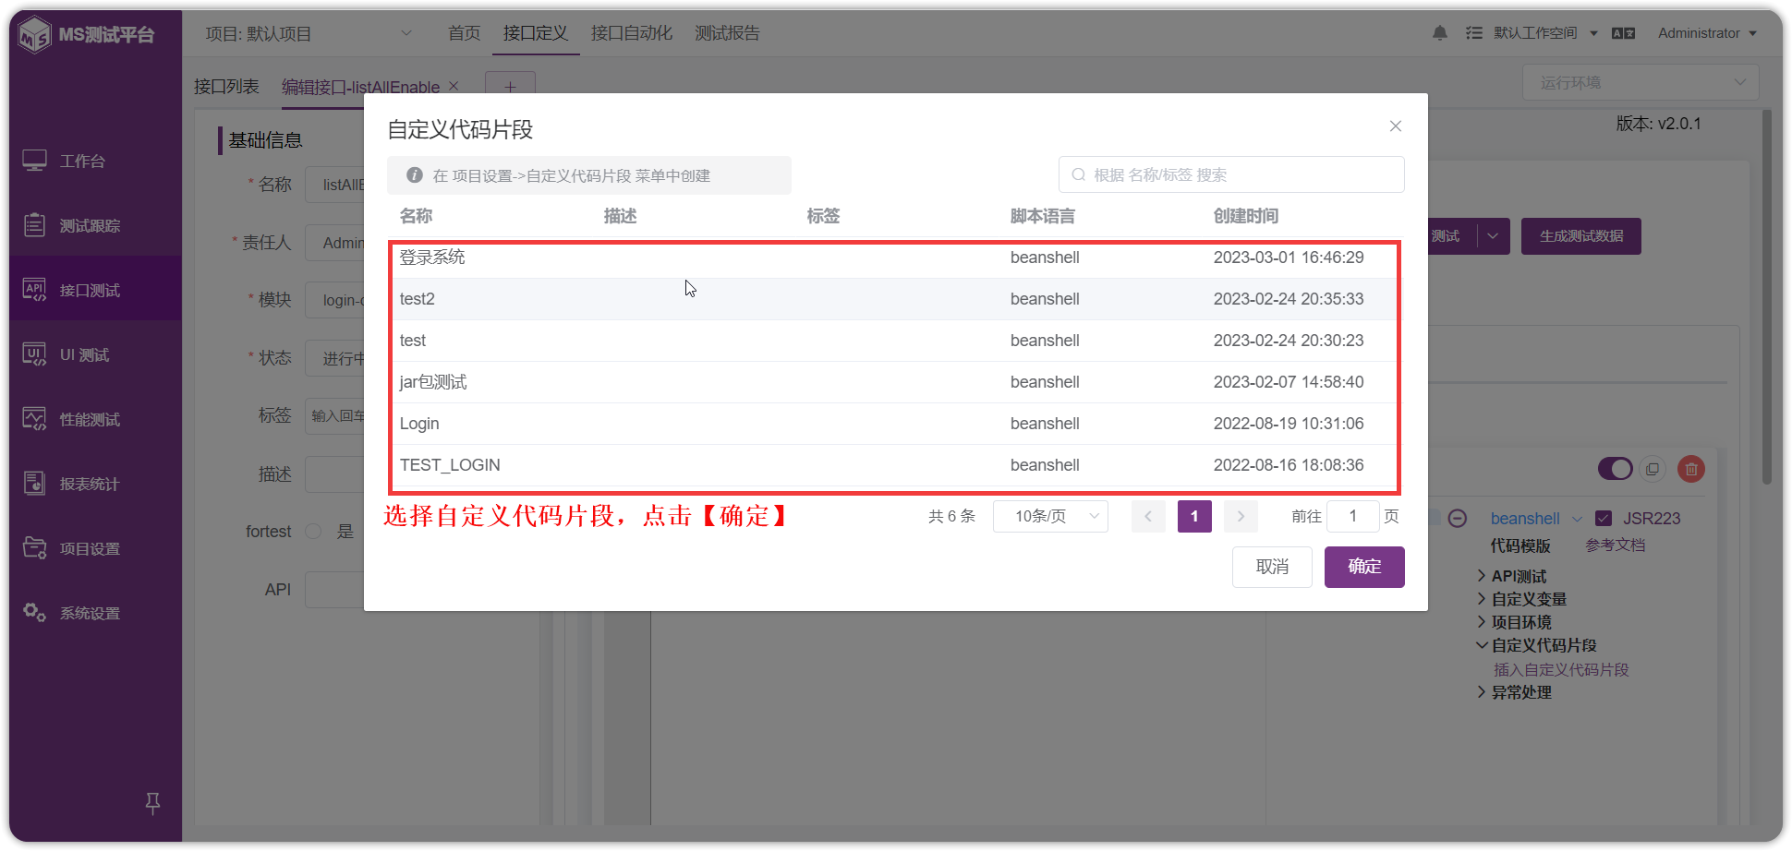Switch to the 接口自动化 tab
The width and height of the screenshot is (1792, 851).
(632, 33)
